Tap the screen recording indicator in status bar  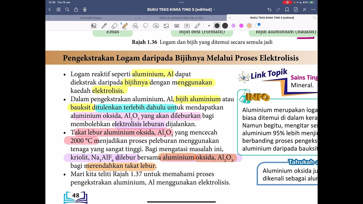[x=287, y=2]
